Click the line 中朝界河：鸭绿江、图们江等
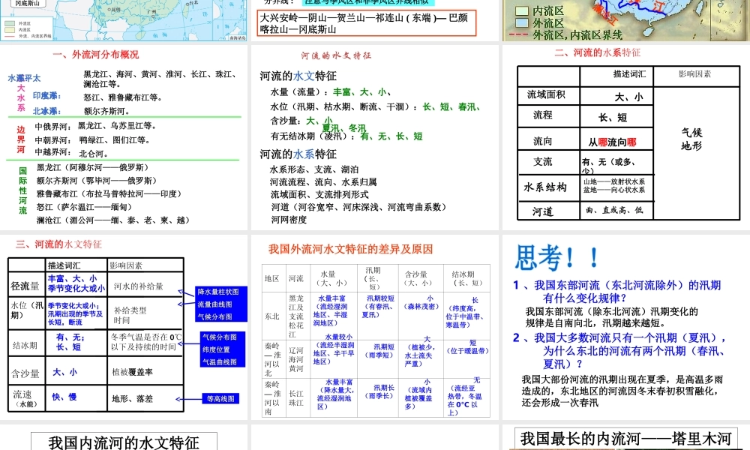This screenshot has height=450, width=750. (91, 140)
